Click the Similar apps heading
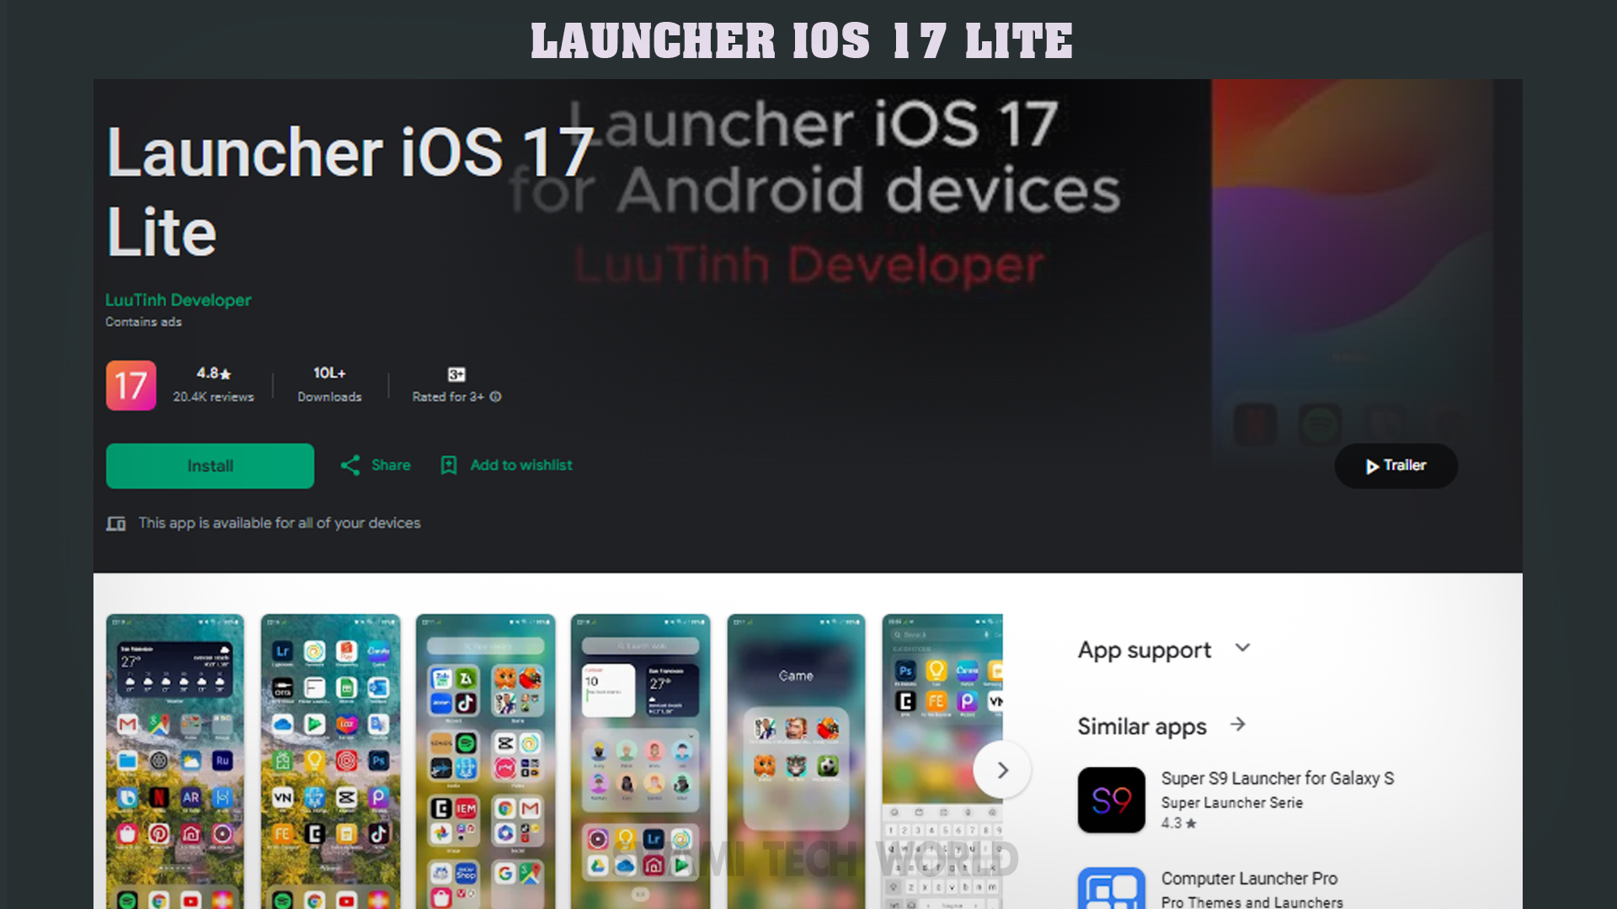 tap(1142, 726)
